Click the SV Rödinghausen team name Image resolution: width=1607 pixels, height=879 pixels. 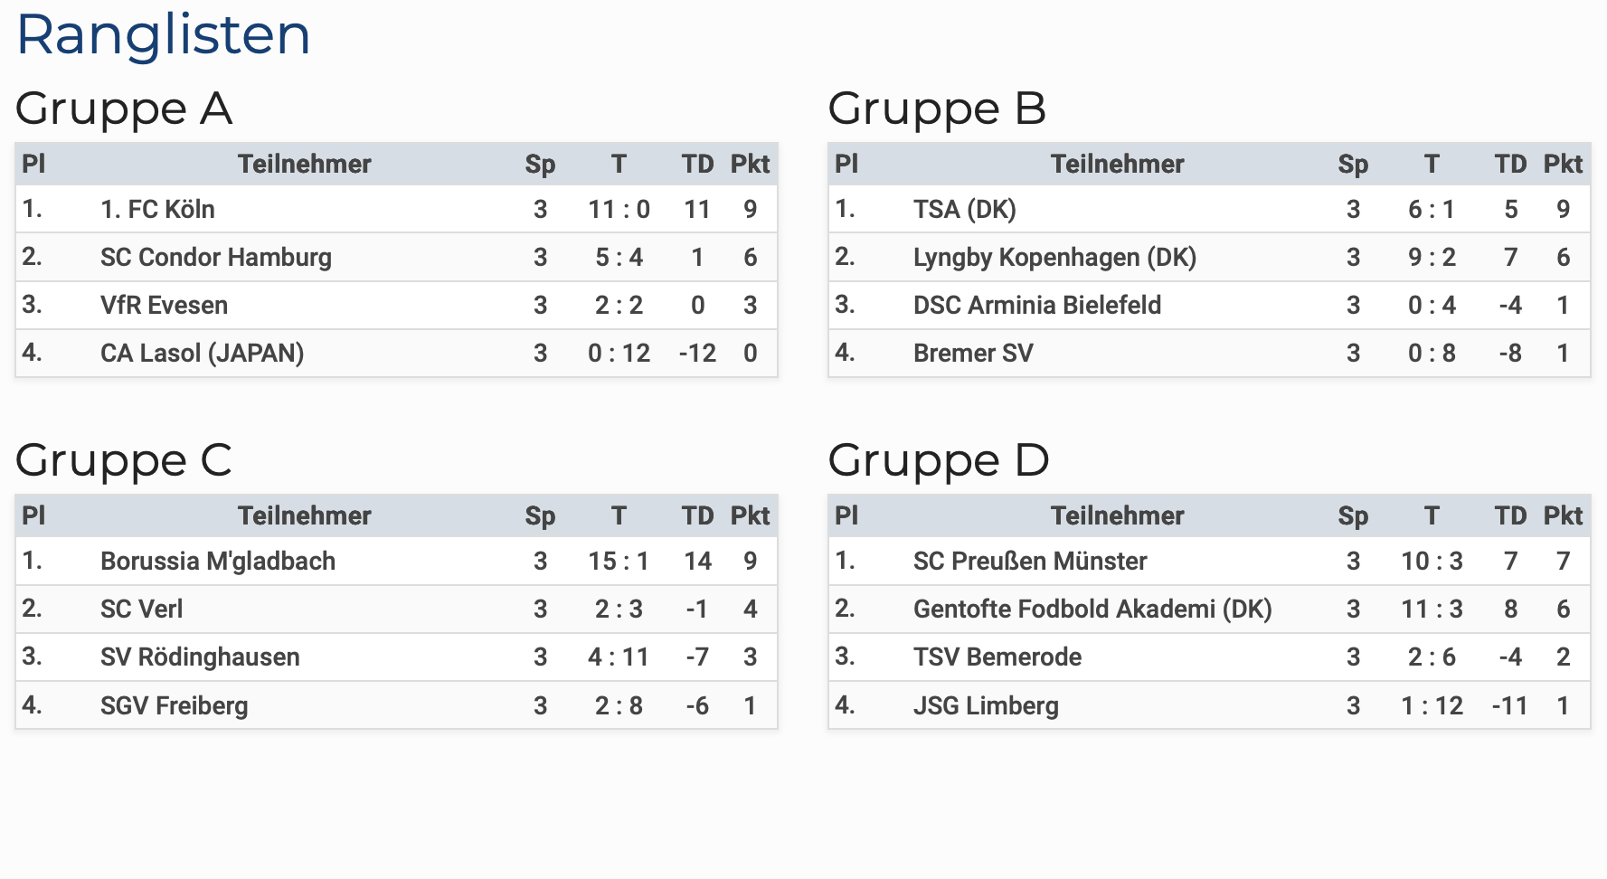[200, 657]
